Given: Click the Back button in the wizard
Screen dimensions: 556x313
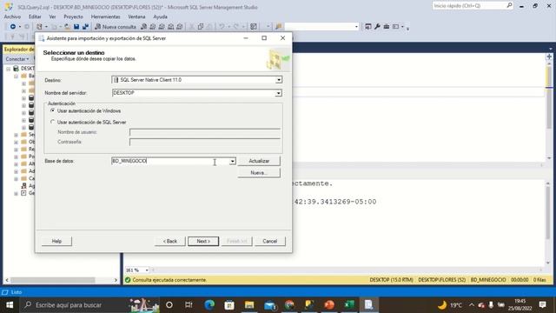Looking at the screenshot, I should pos(170,241).
